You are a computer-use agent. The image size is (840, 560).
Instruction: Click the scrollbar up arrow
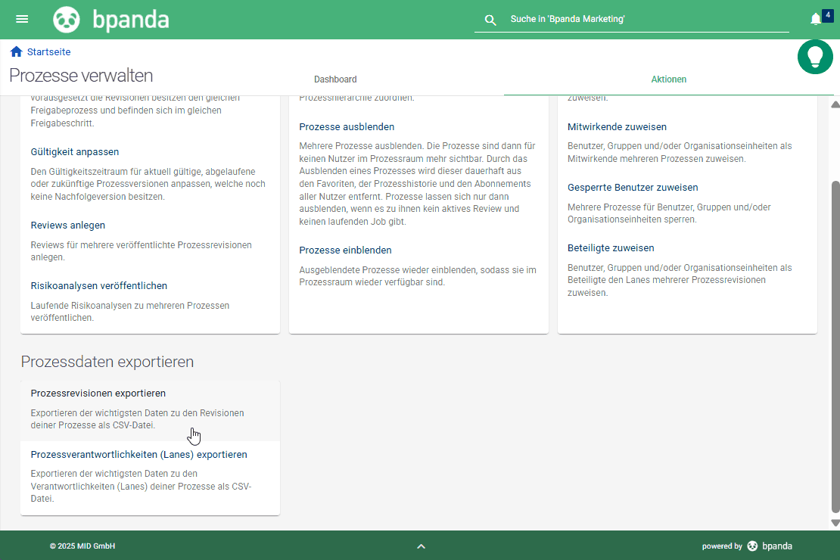835,104
